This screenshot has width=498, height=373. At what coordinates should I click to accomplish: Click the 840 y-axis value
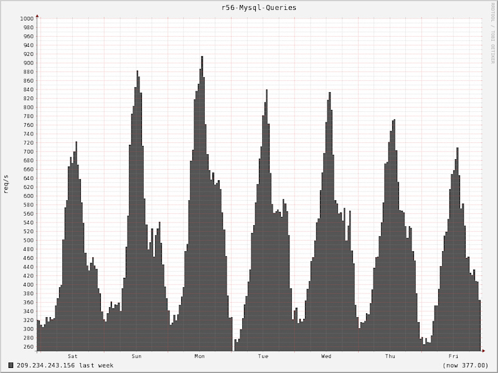[28, 90]
